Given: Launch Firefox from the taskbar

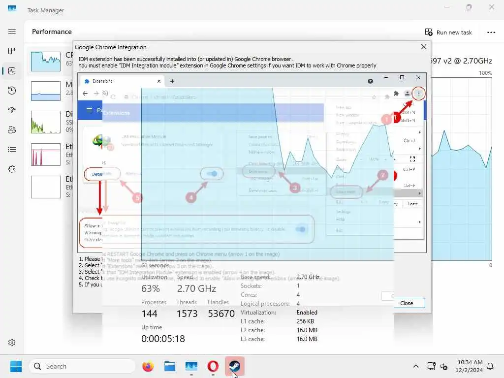Looking at the screenshot, I should click(148, 366).
